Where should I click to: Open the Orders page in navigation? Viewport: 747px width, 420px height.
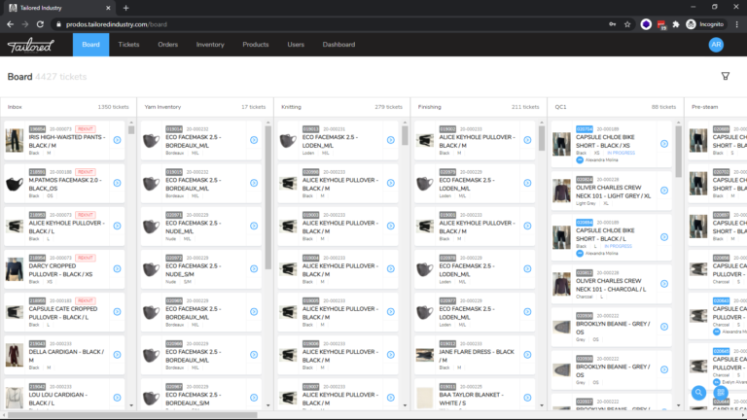click(x=167, y=45)
